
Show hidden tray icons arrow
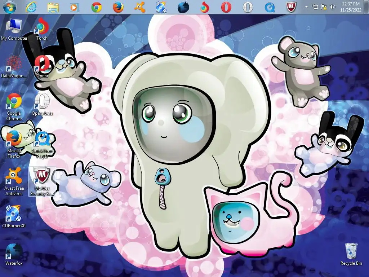[x=306, y=7]
